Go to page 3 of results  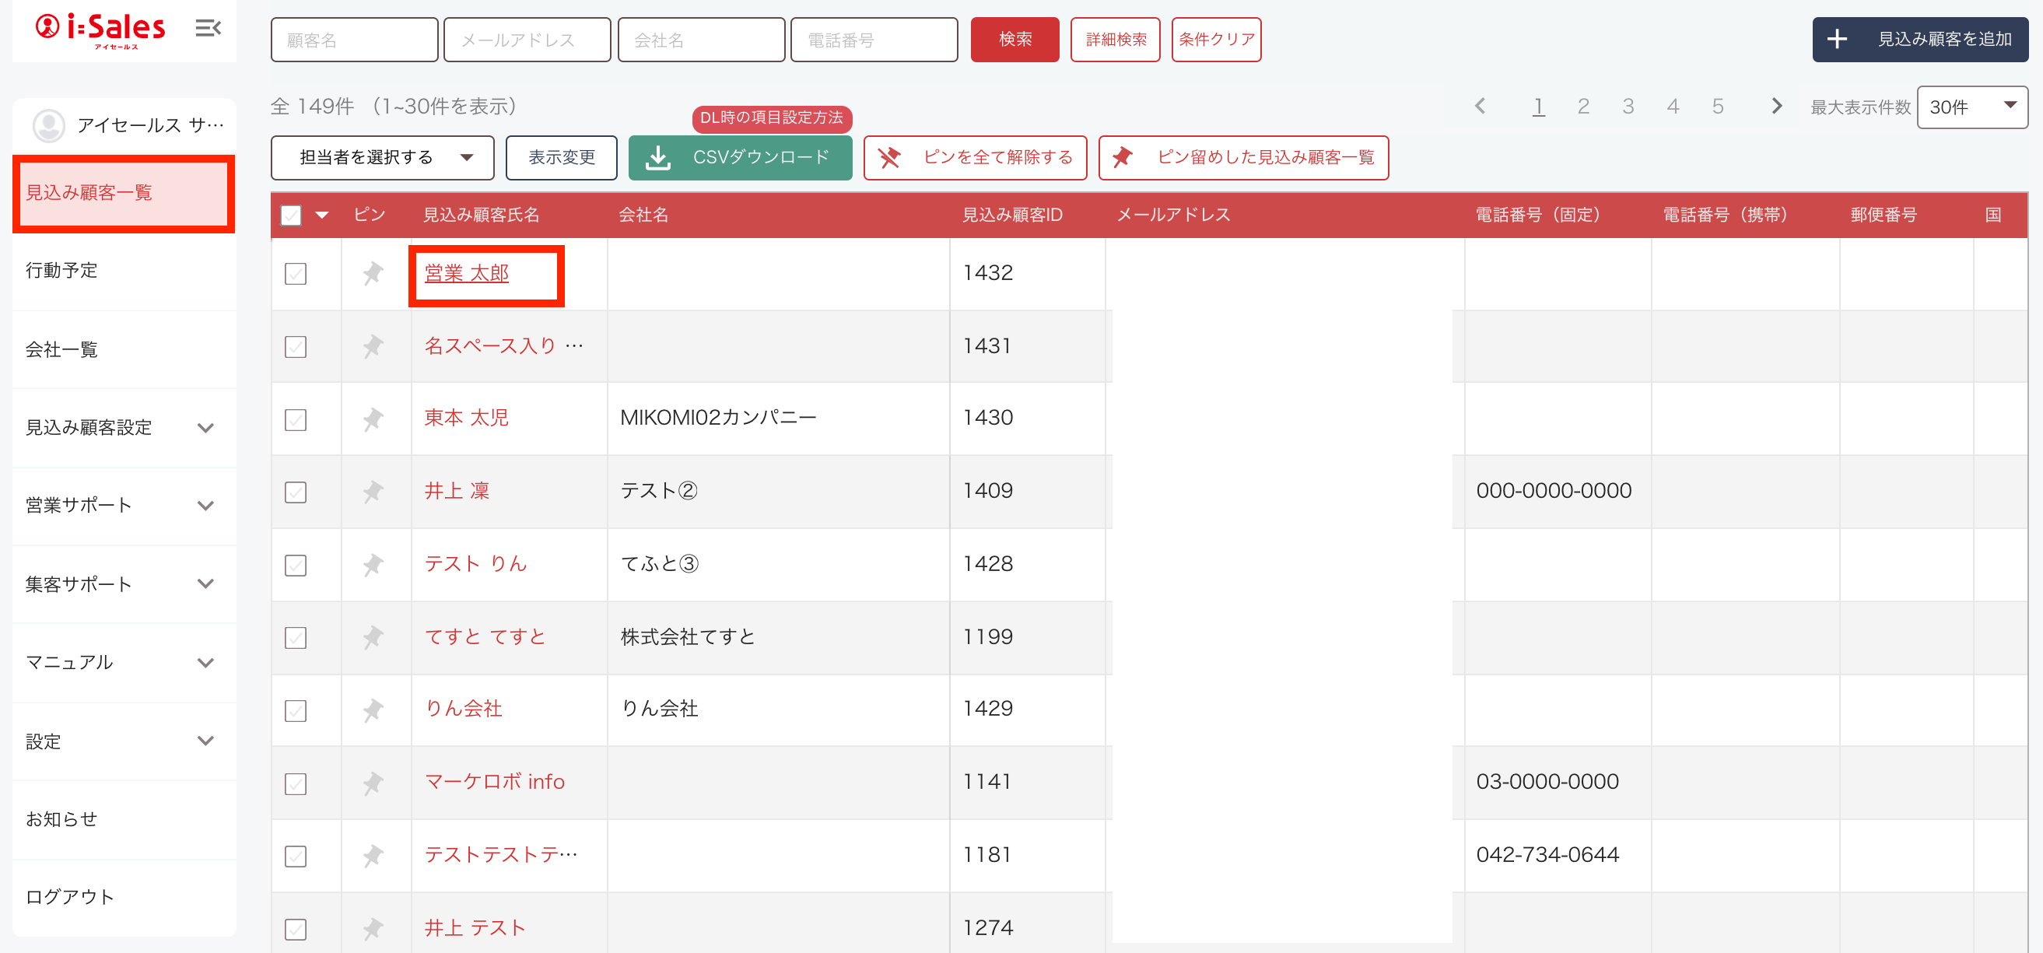coord(1628,107)
